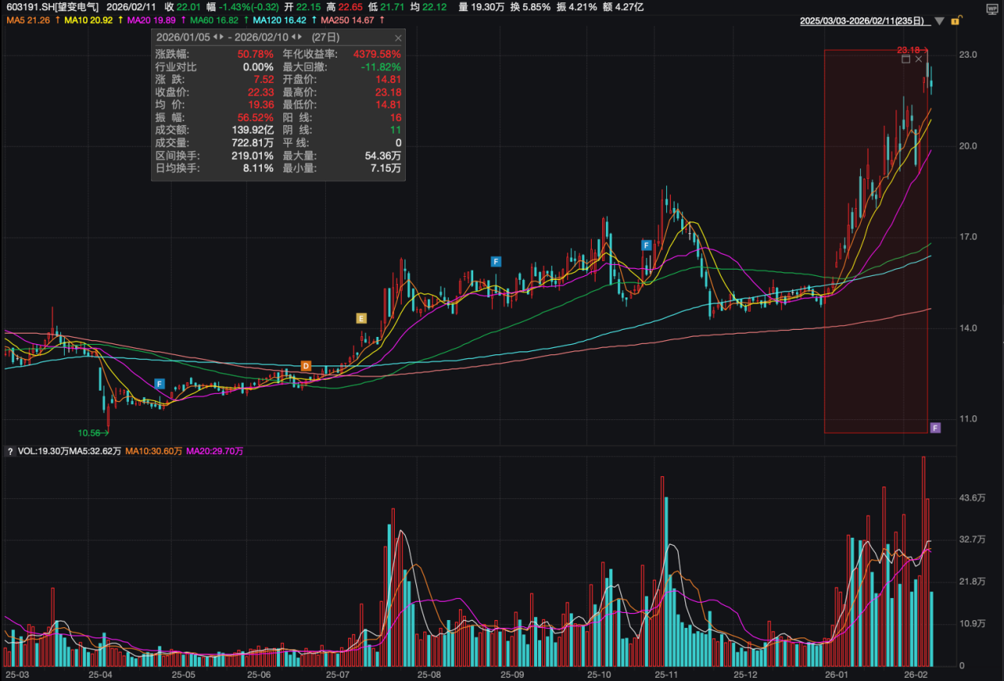Image resolution: width=1004 pixels, height=681 pixels.
Task: Toggle the yellow padlock lock icon
Action: click(x=956, y=20)
